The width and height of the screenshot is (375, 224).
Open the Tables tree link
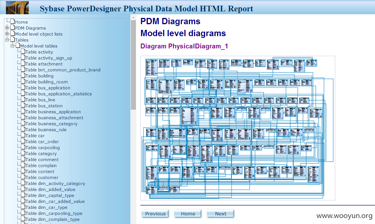tap(22, 40)
